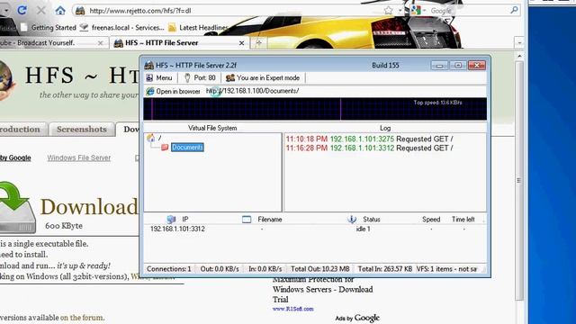Go to the browser Home page
This screenshot has height=324, width=576.
[x=60, y=10]
